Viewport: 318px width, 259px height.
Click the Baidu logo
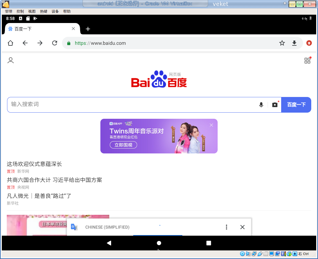coord(159,79)
